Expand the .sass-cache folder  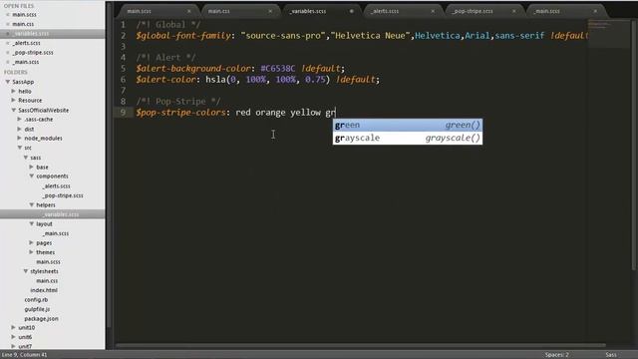[20, 120]
